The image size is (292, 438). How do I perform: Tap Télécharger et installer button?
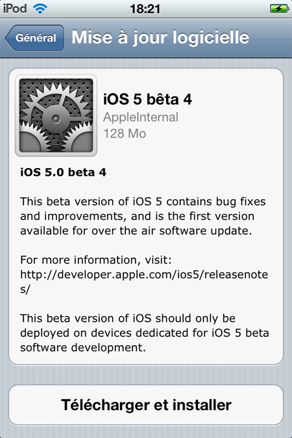(146, 405)
